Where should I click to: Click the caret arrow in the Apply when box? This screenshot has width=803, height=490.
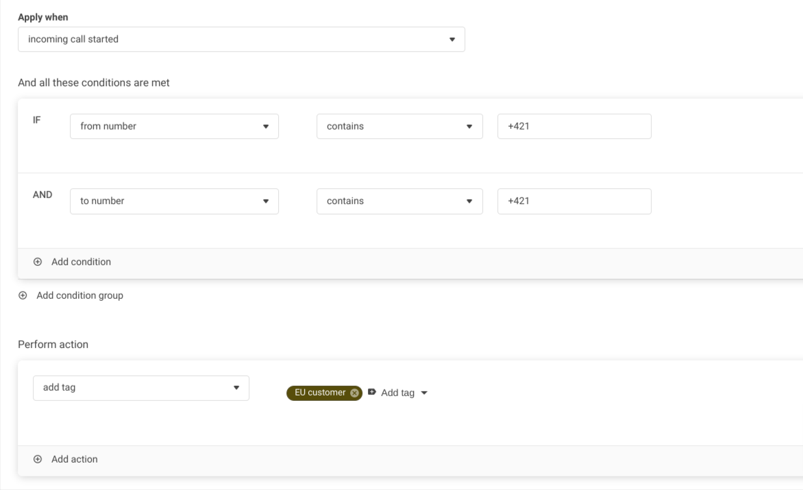point(452,40)
